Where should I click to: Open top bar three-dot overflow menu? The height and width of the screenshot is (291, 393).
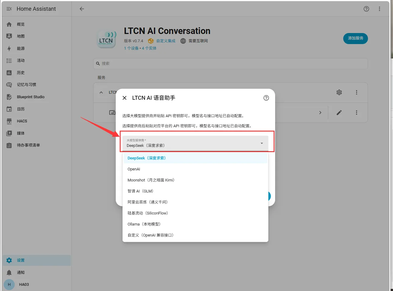click(380, 9)
